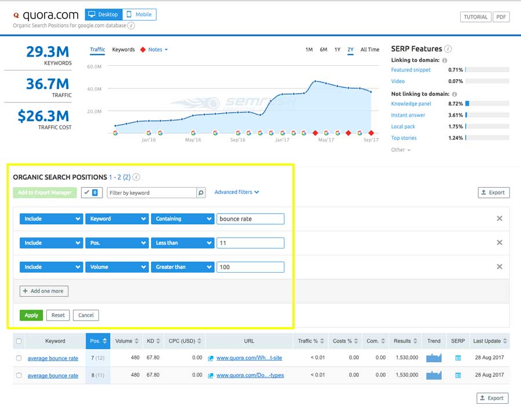Click the keyword filter search magnifier
This screenshot has height=409, width=521.
point(201,193)
